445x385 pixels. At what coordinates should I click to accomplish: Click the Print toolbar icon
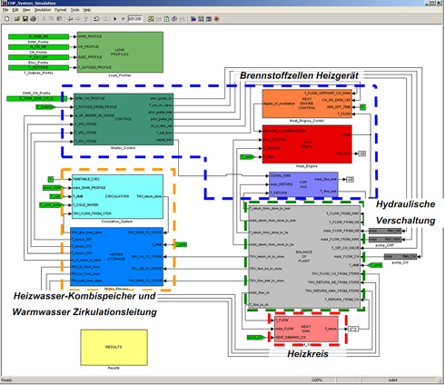(33, 19)
